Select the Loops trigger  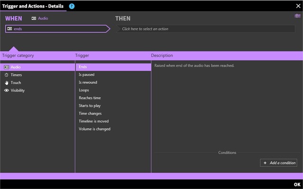point(113,90)
